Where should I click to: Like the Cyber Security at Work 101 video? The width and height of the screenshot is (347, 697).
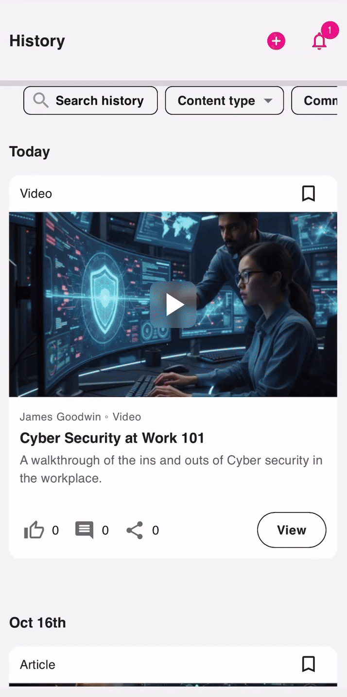click(x=34, y=530)
